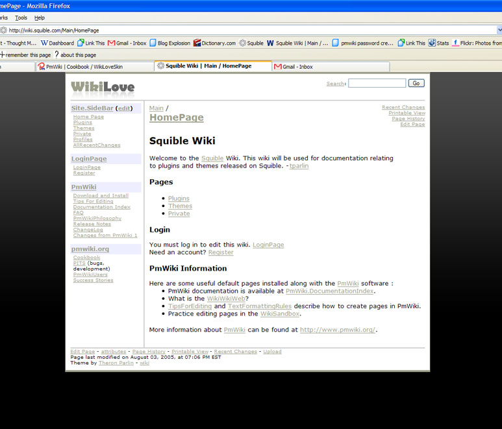Open LoginPage link in Login section
The height and width of the screenshot is (429, 502).
tap(268, 245)
